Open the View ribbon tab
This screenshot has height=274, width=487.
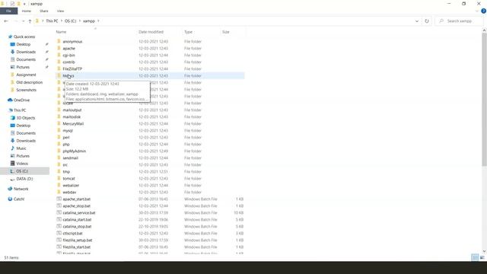coord(60,11)
